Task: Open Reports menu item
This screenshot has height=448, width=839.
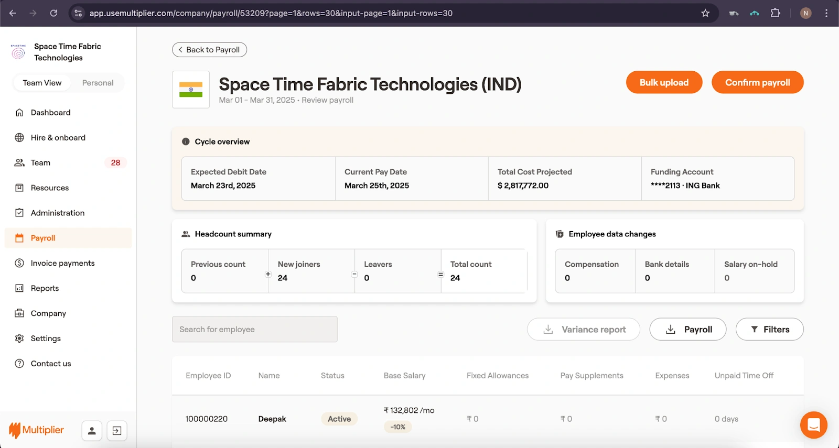Action: pos(68,288)
